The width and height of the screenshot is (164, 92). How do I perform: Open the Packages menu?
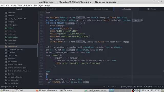[39, 6]
